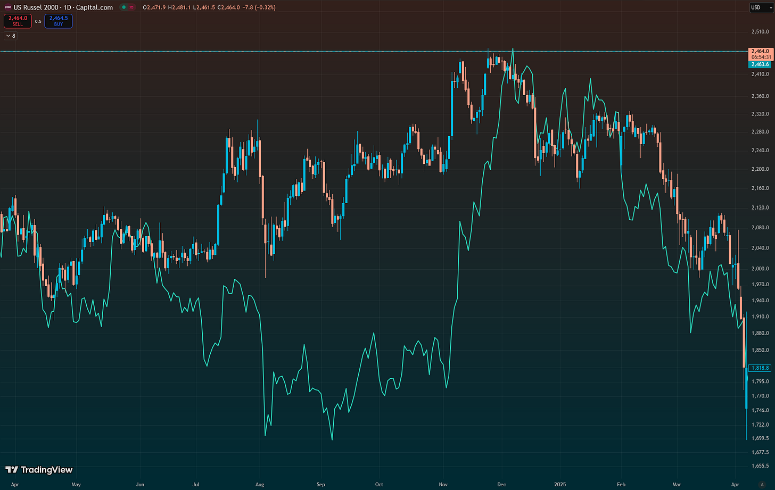Click the green market status dot
This screenshot has width=775, height=490.
[123, 7]
